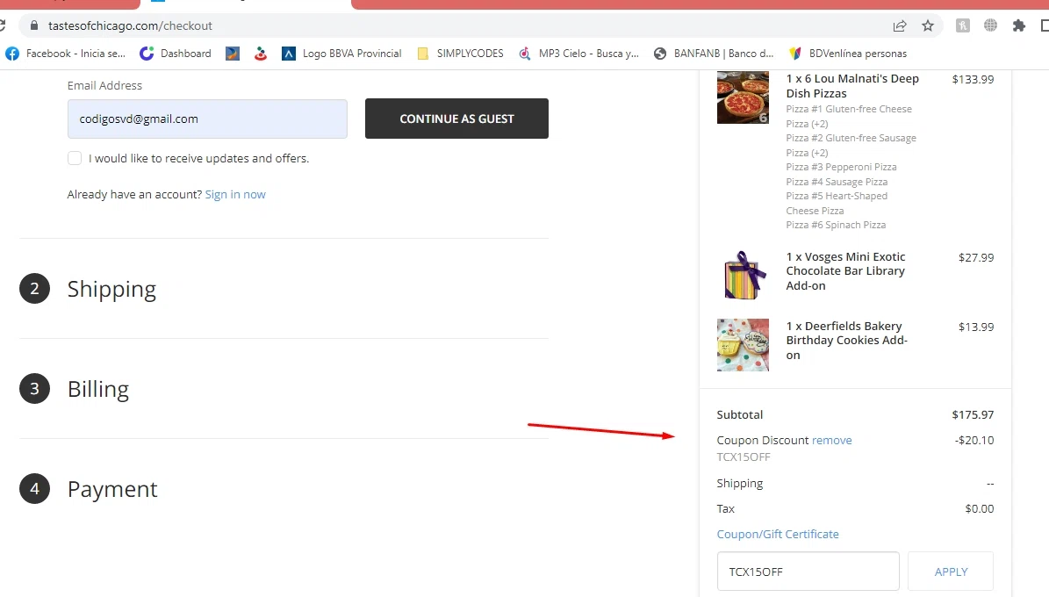The image size is (1049, 597).
Task: Open the SIMPLYCODES bookmark folder
Action: click(x=460, y=54)
